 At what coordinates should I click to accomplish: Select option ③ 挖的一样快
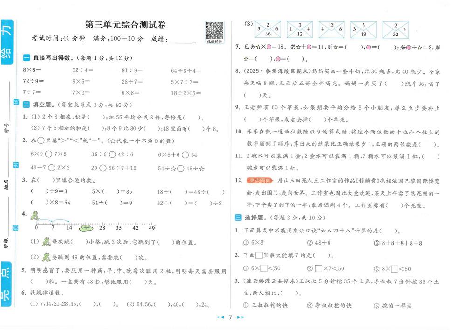click(x=393, y=305)
